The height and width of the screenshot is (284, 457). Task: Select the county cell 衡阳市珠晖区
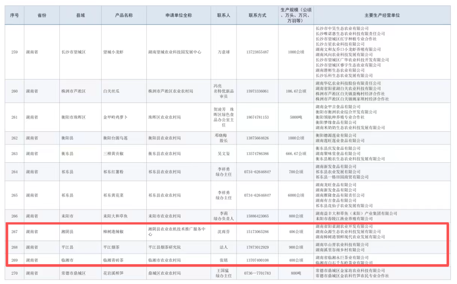pos(74,117)
